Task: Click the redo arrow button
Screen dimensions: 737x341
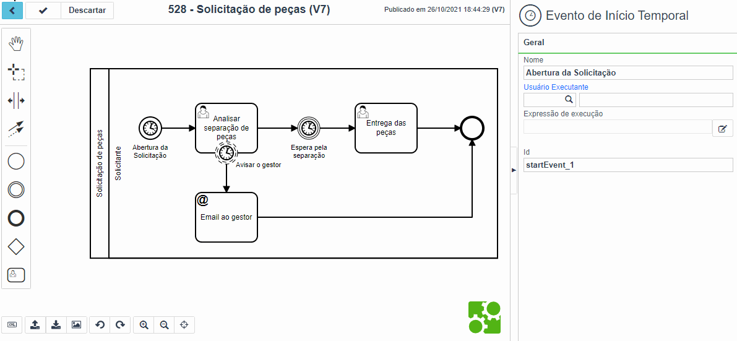Action: [120, 324]
